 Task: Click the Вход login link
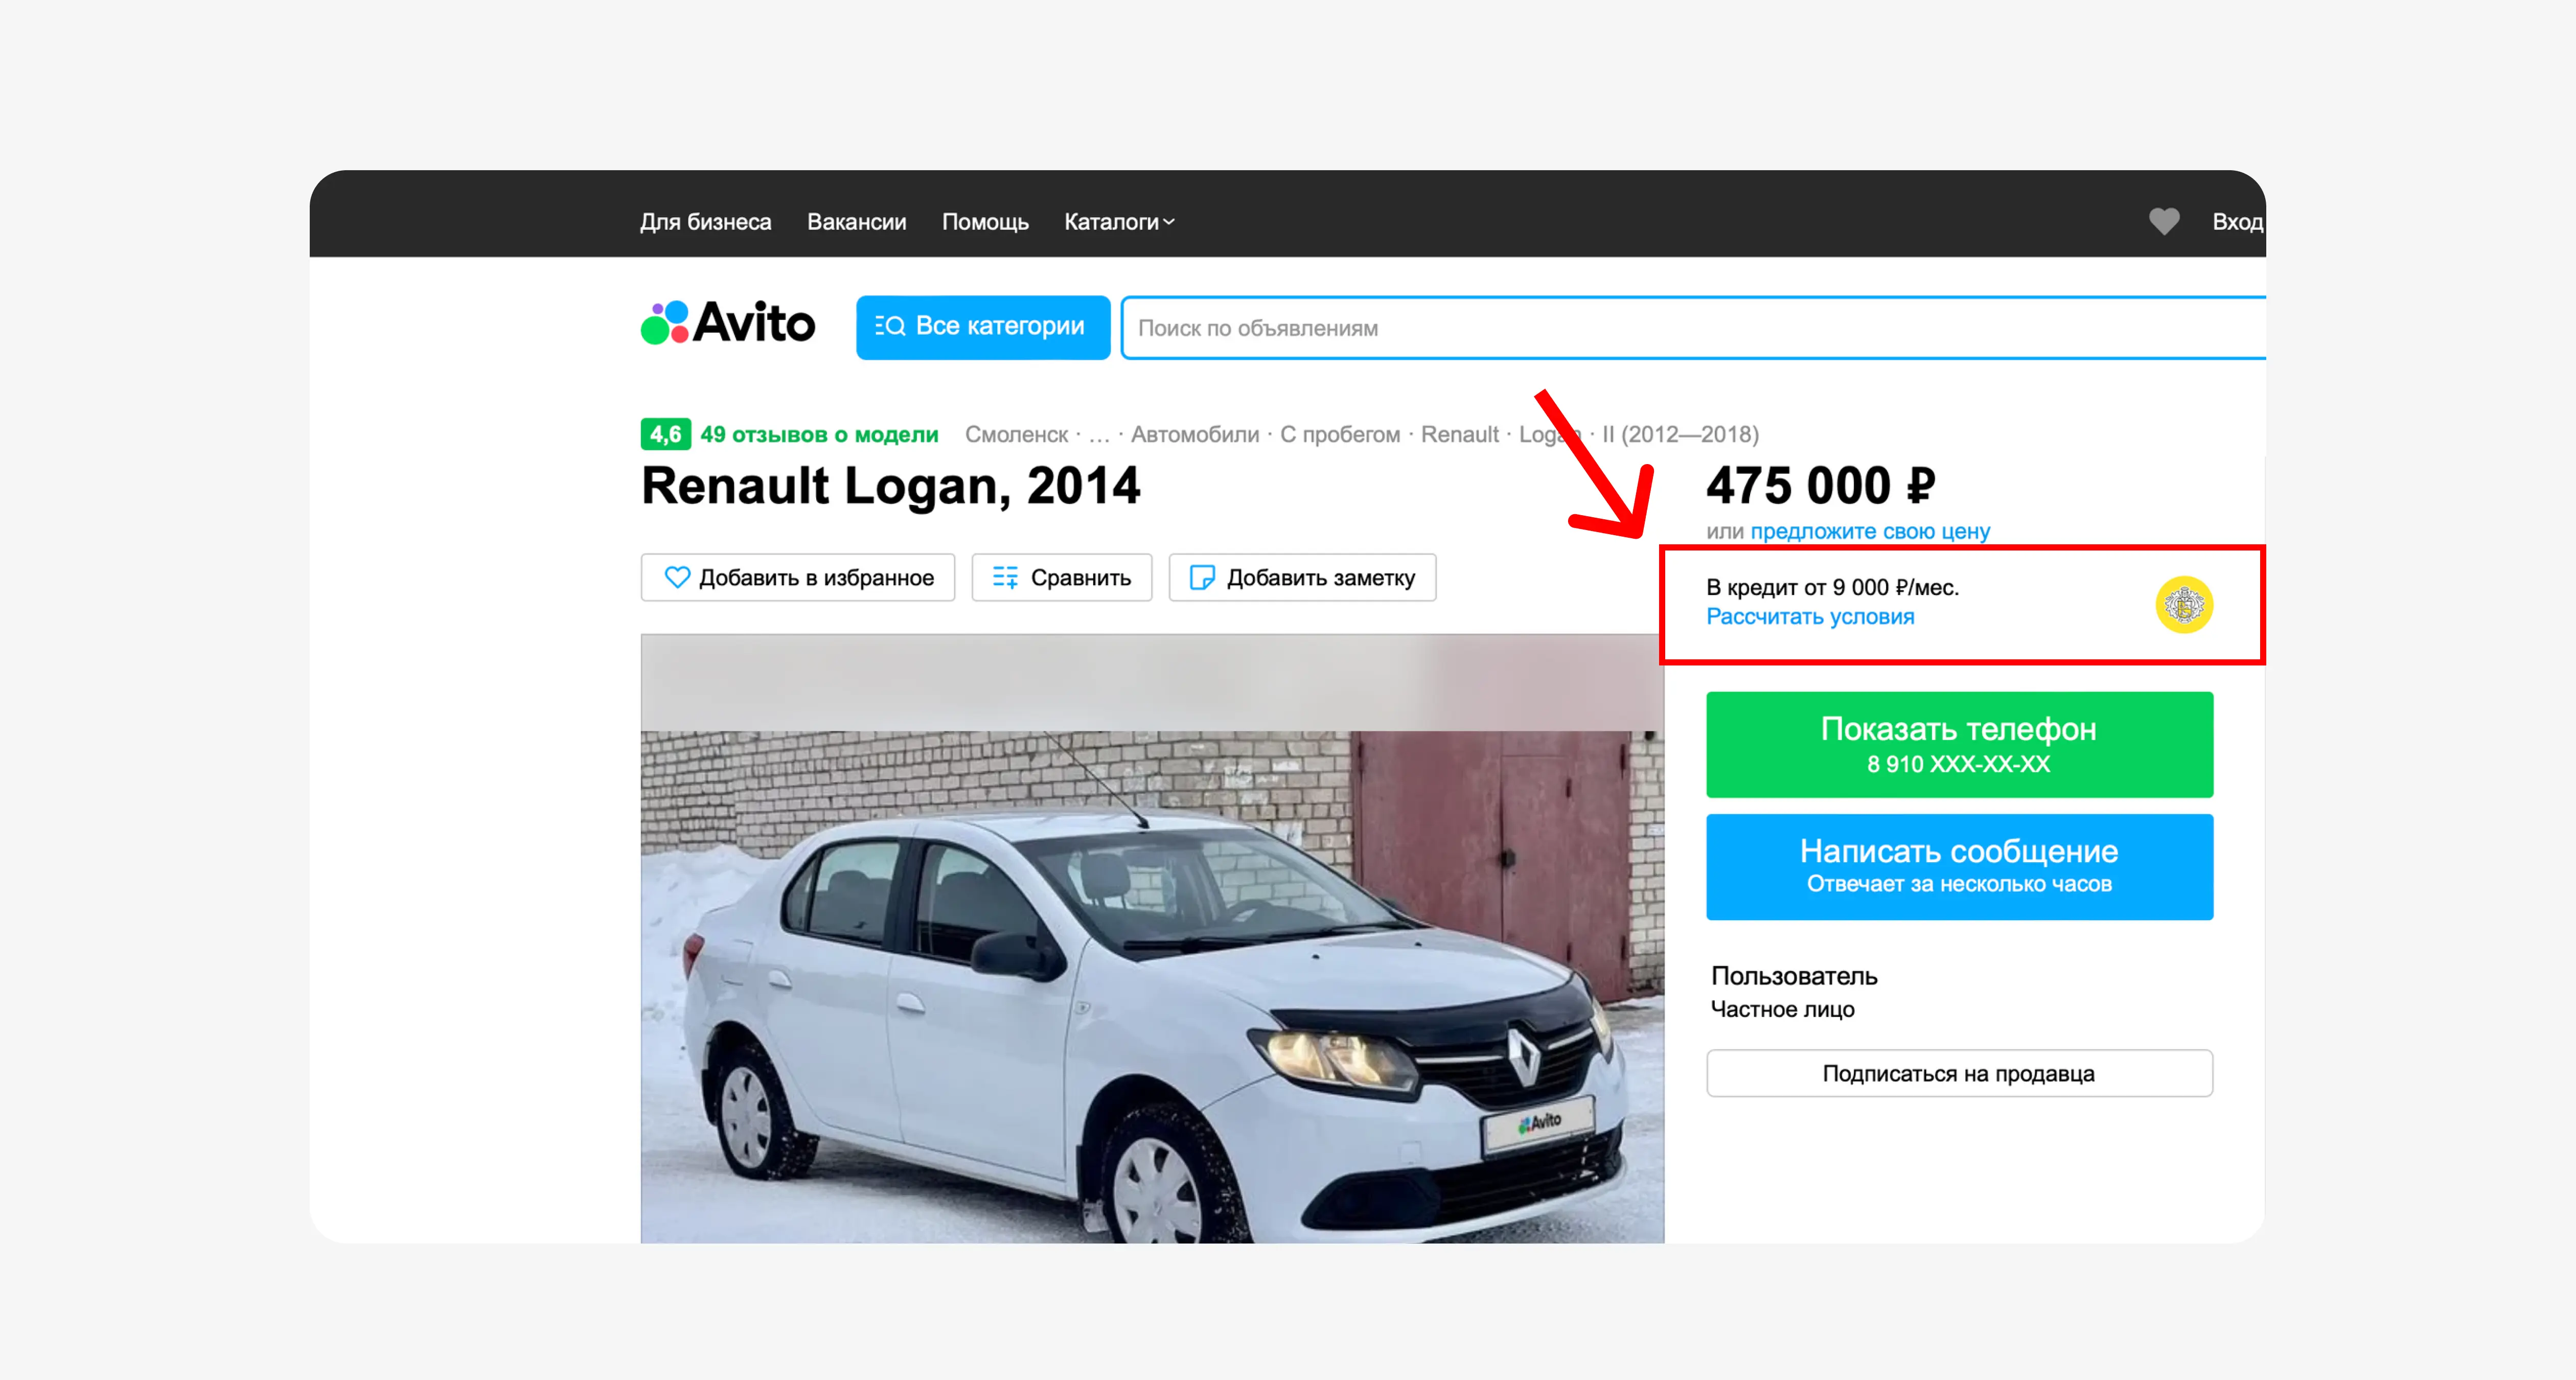click(x=2238, y=222)
